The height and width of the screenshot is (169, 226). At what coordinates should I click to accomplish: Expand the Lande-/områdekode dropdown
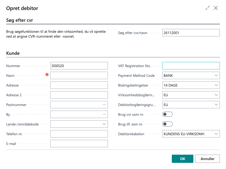(x=104, y=124)
